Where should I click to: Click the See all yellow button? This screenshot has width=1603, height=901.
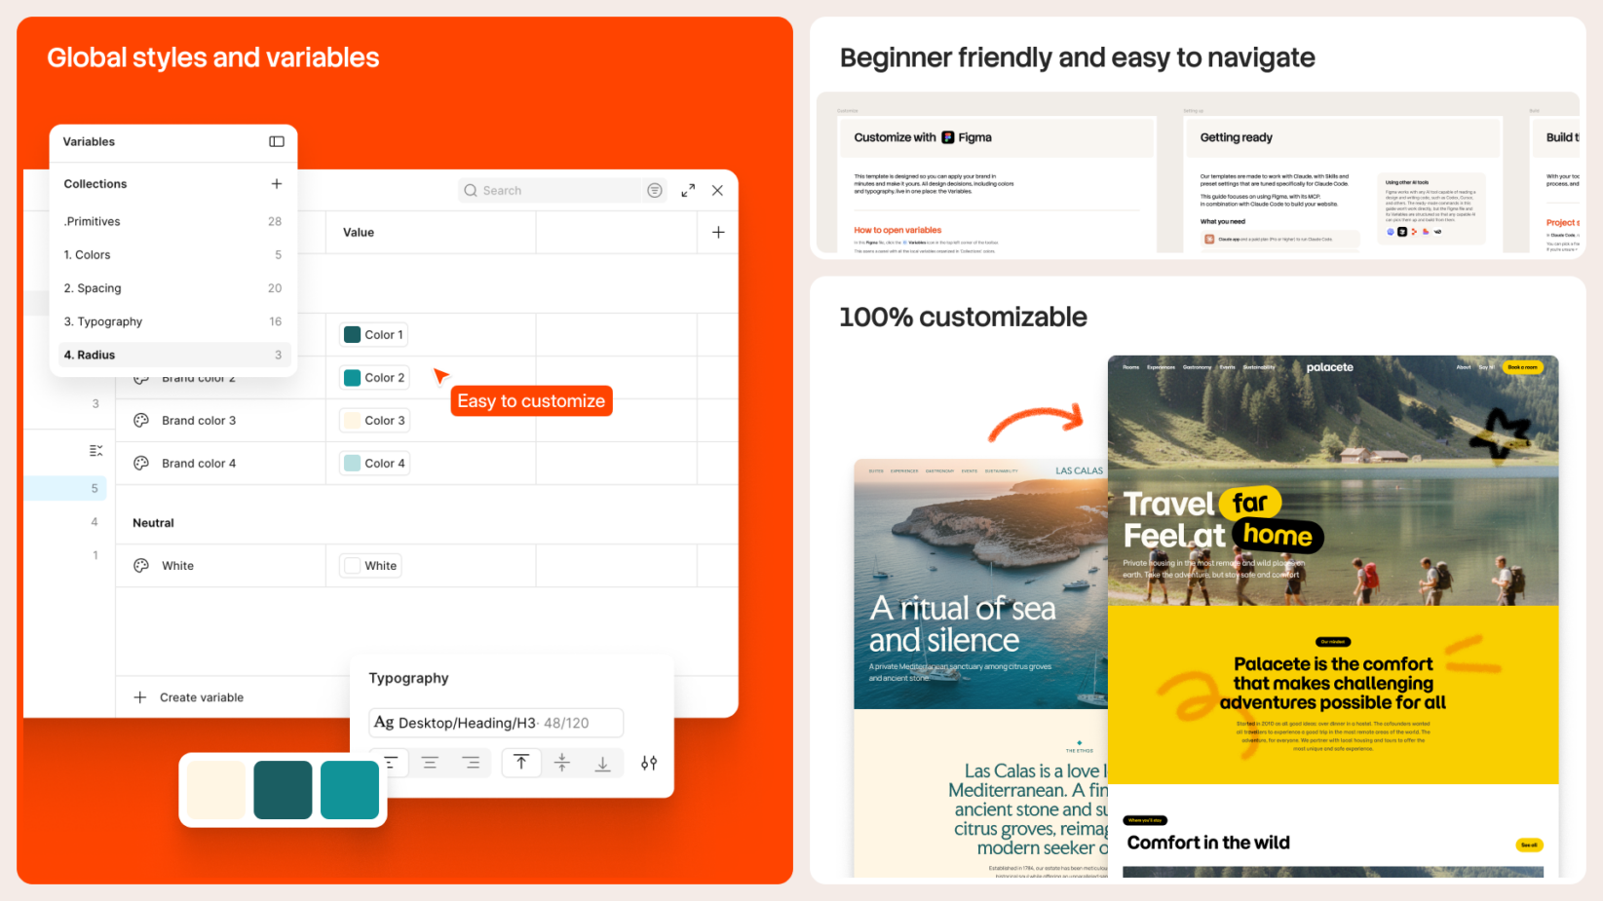(1529, 845)
